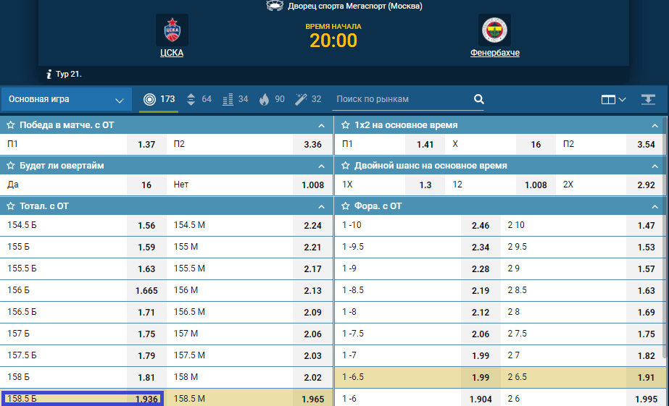Select the statistics tab with 34

[x=235, y=99]
